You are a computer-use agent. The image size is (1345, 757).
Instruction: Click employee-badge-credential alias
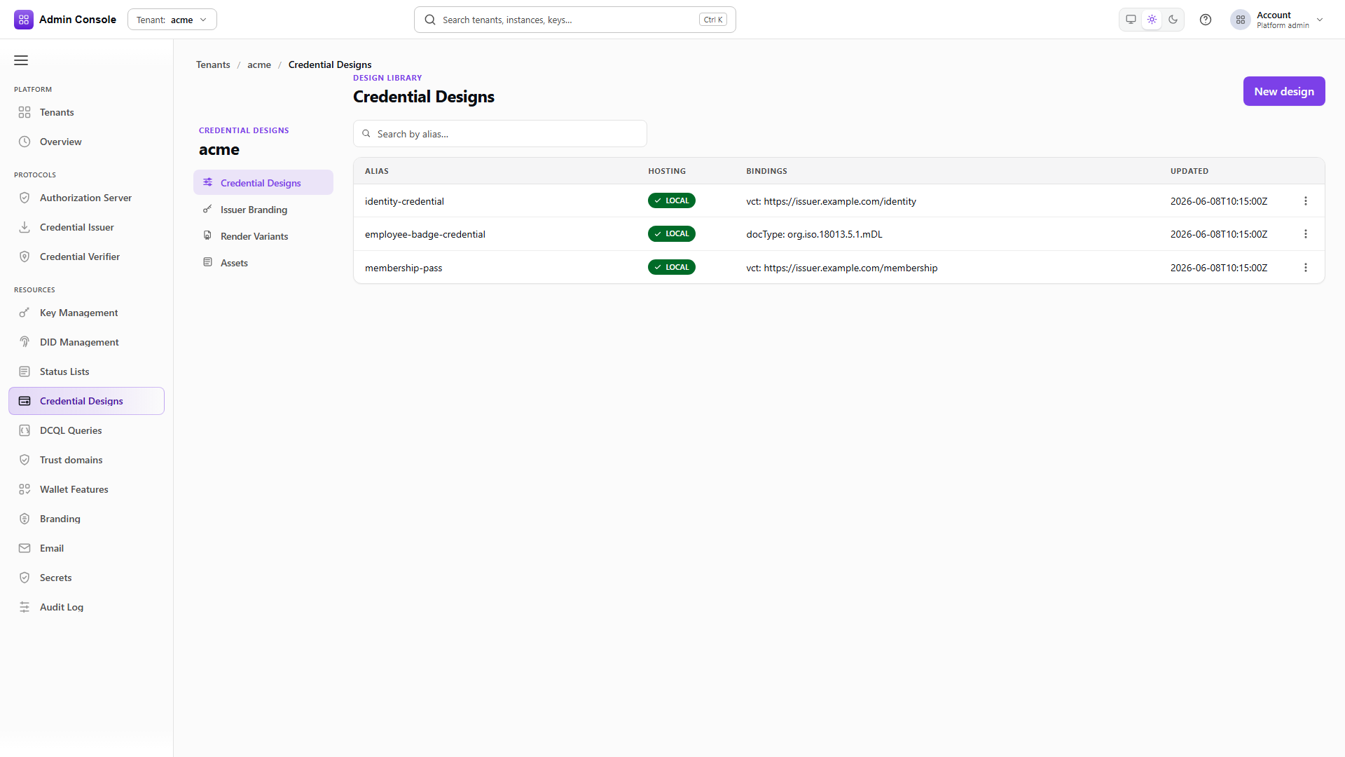click(425, 234)
